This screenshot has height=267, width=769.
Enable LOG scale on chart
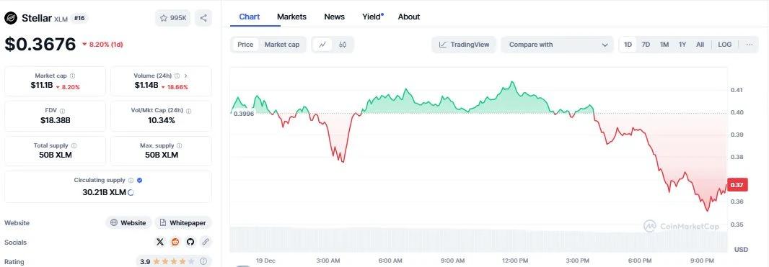point(724,45)
